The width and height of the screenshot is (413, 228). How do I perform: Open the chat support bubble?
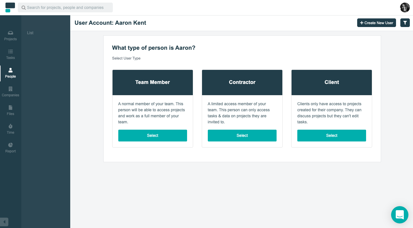pyautogui.click(x=399, y=215)
